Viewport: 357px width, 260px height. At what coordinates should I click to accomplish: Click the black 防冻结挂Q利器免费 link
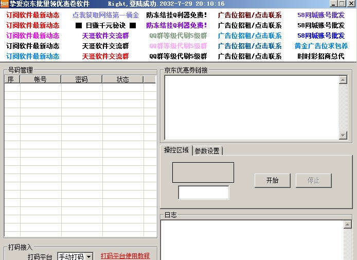[x=176, y=15]
